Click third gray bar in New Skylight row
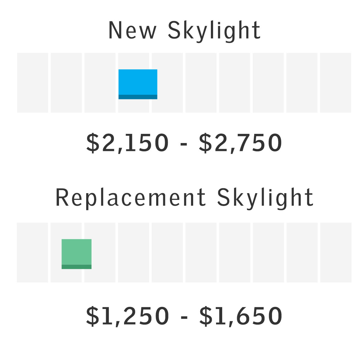Viewport: 364px width, 342px height. point(100,83)
